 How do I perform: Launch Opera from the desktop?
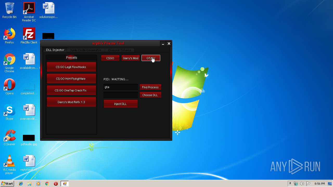point(9,87)
